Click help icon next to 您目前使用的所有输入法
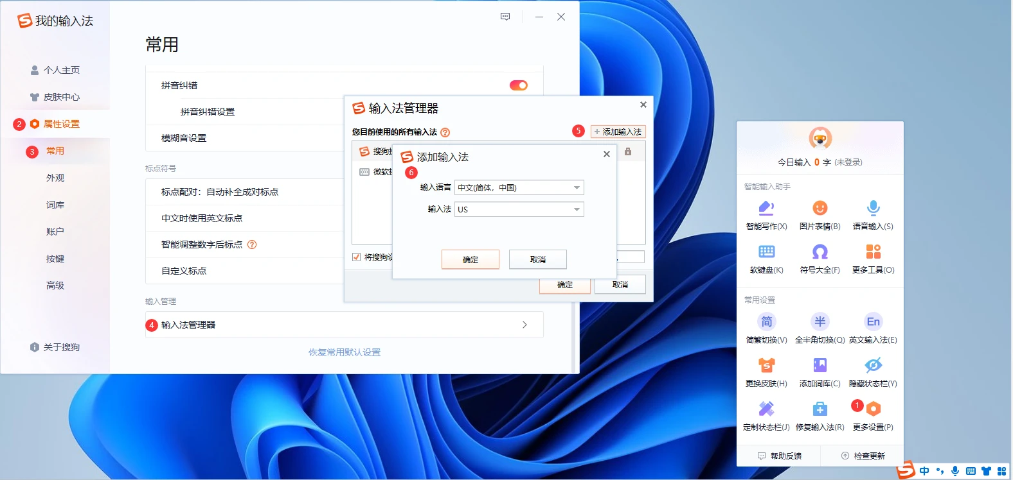The height and width of the screenshot is (480, 1013). click(445, 132)
